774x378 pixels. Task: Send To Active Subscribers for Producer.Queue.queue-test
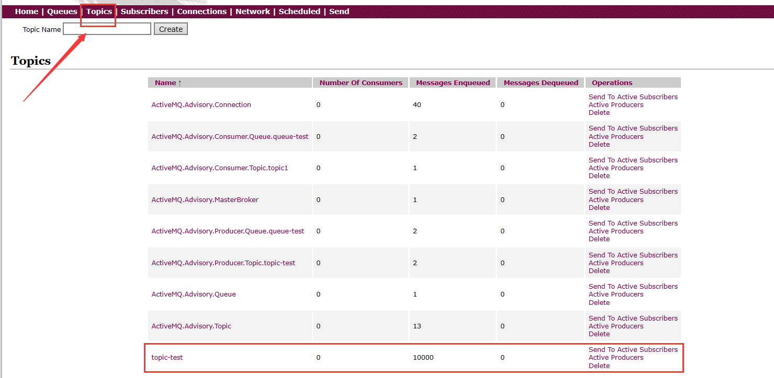point(633,223)
